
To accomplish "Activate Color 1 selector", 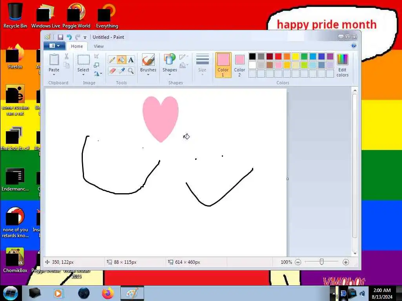I will (x=223, y=65).
